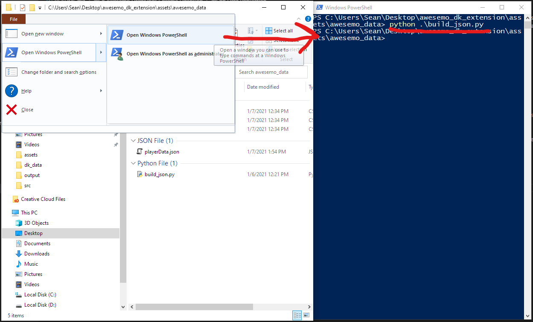
Task: Click the New folder icon in quick access toolbar
Action: click(x=32, y=7)
